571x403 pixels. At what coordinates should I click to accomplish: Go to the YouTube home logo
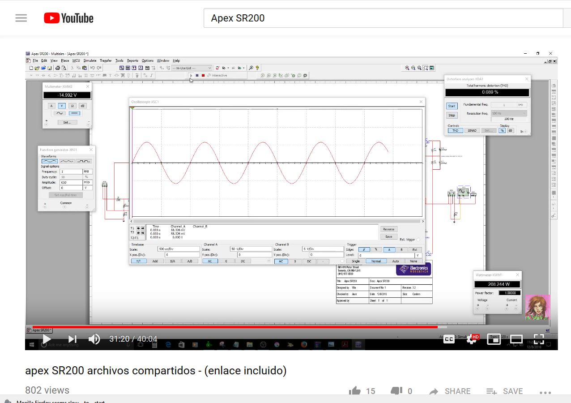click(68, 18)
